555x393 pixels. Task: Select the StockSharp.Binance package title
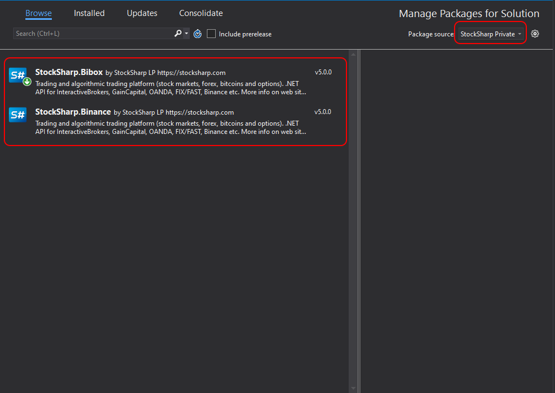click(73, 112)
